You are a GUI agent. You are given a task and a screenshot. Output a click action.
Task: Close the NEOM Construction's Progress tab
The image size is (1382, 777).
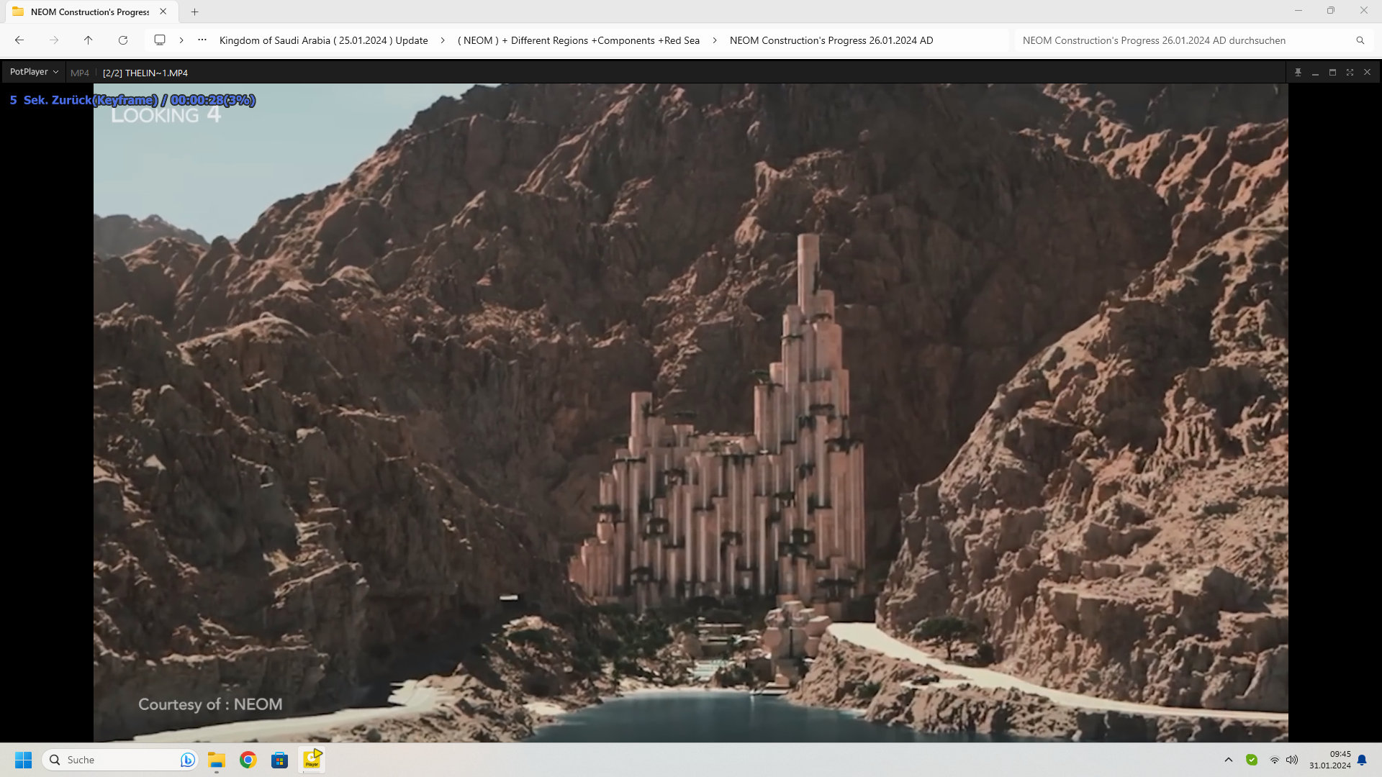pyautogui.click(x=163, y=12)
